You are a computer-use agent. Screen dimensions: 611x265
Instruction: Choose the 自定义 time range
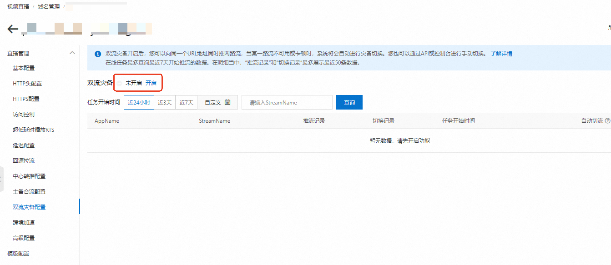tap(217, 102)
